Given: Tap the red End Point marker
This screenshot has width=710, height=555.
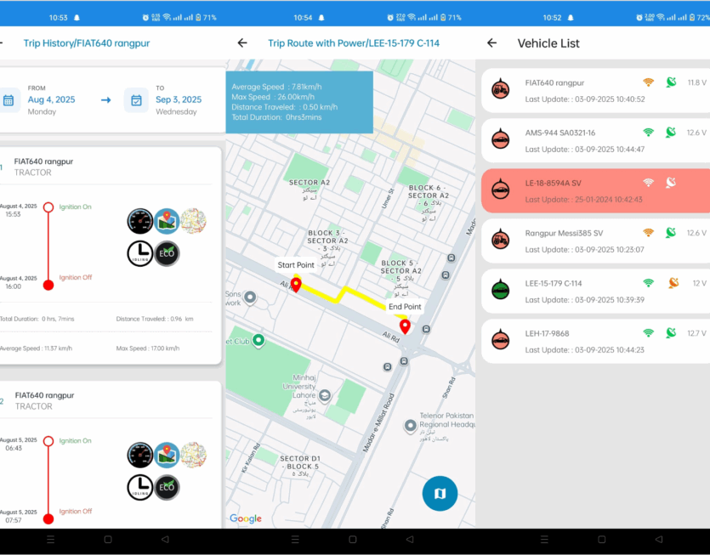Looking at the screenshot, I should click(405, 326).
